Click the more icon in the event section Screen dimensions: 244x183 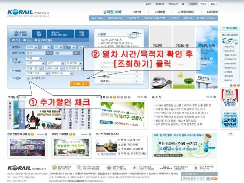coord(142,97)
